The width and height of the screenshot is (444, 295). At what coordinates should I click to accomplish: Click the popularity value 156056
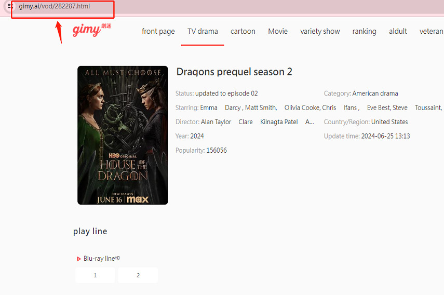[x=217, y=150]
